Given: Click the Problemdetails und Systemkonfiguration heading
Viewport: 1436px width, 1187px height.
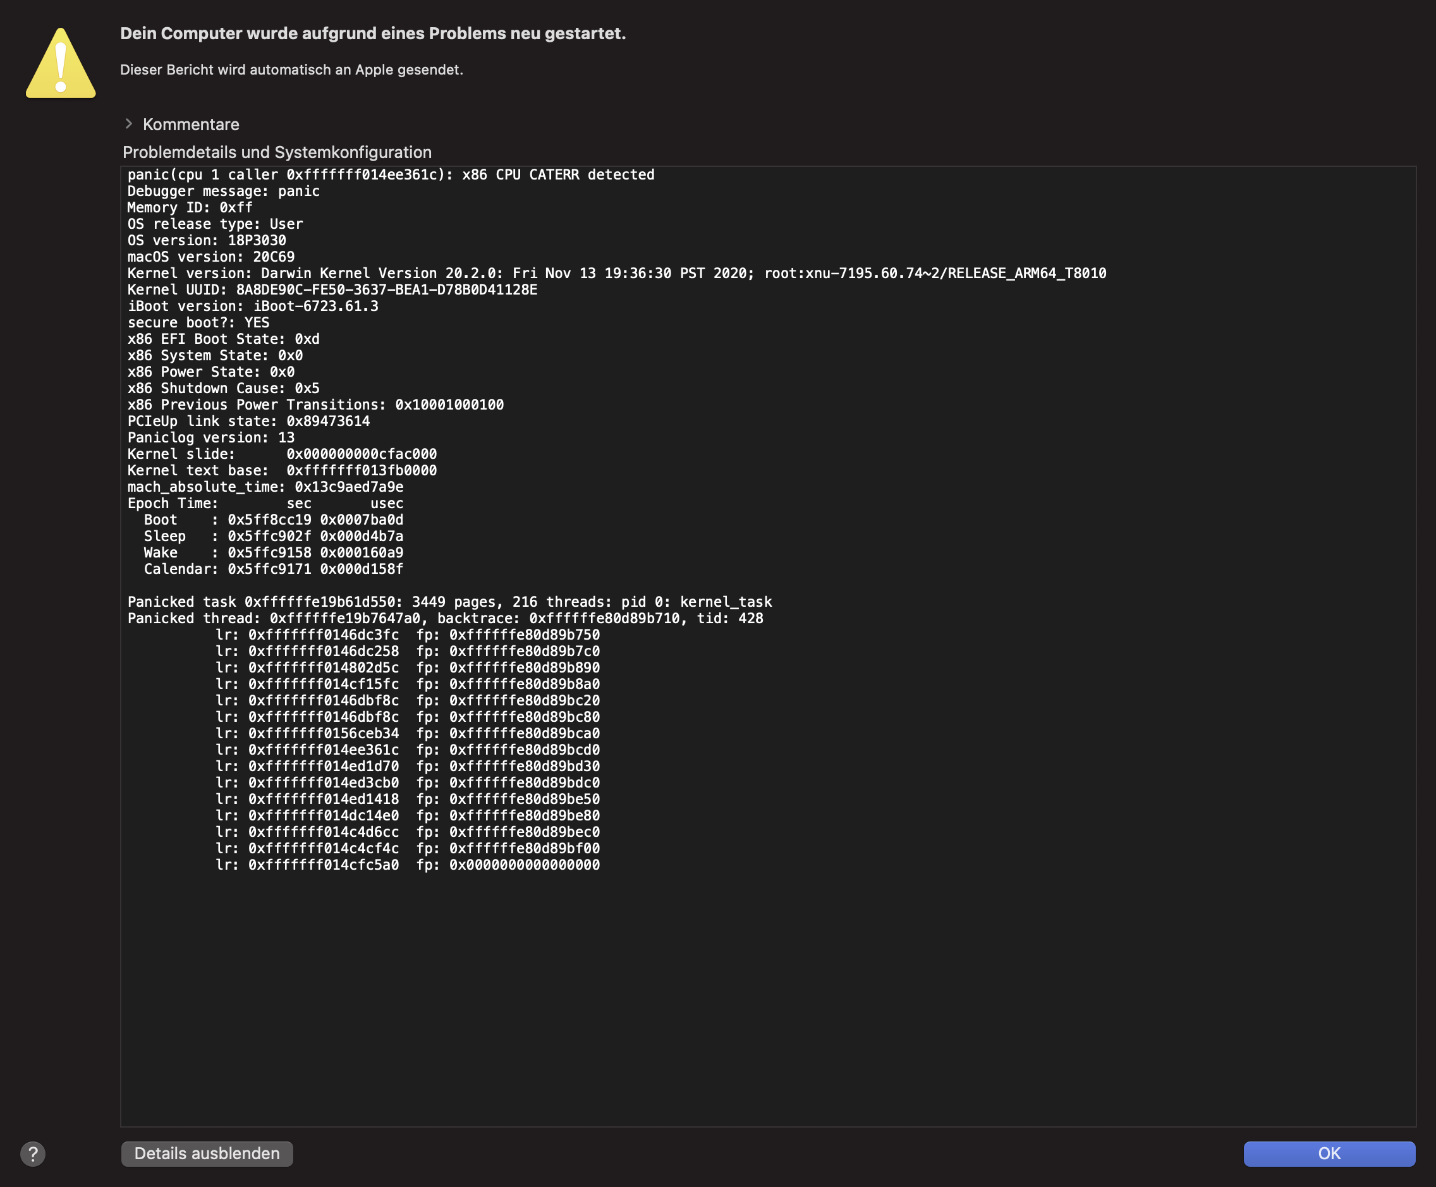Looking at the screenshot, I should (277, 152).
